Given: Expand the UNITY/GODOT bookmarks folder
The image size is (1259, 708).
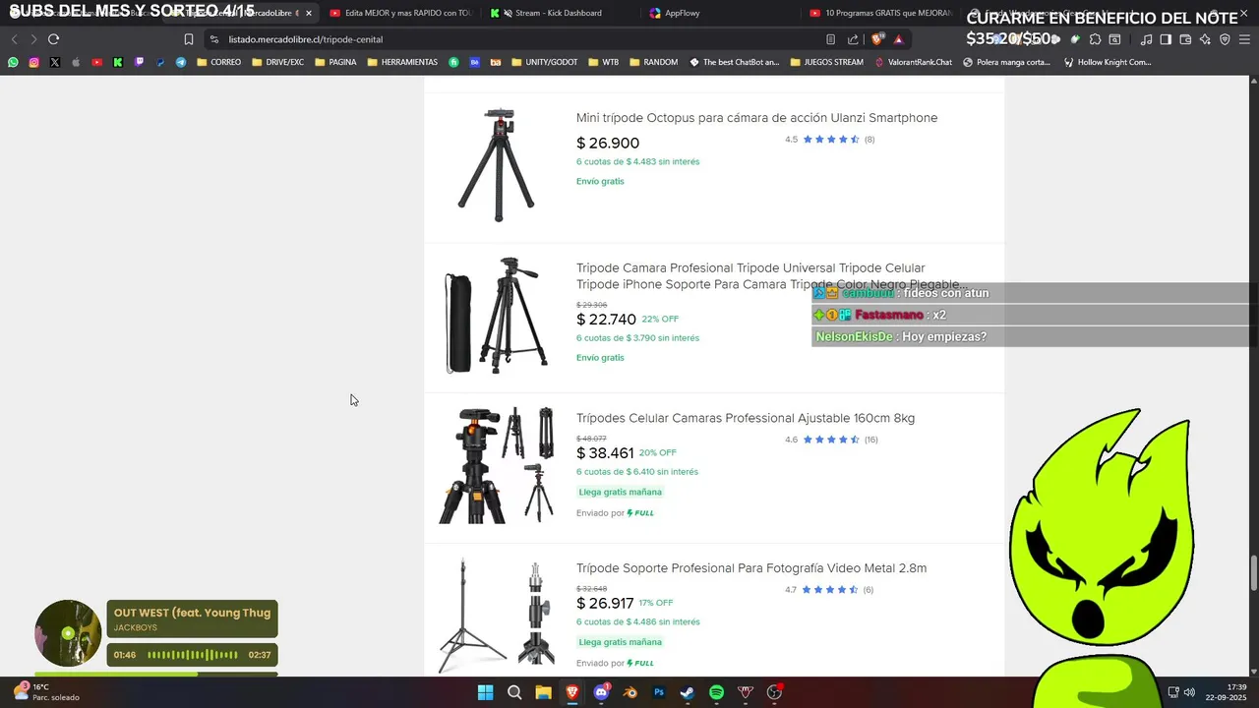Looking at the screenshot, I should (544, 62).
